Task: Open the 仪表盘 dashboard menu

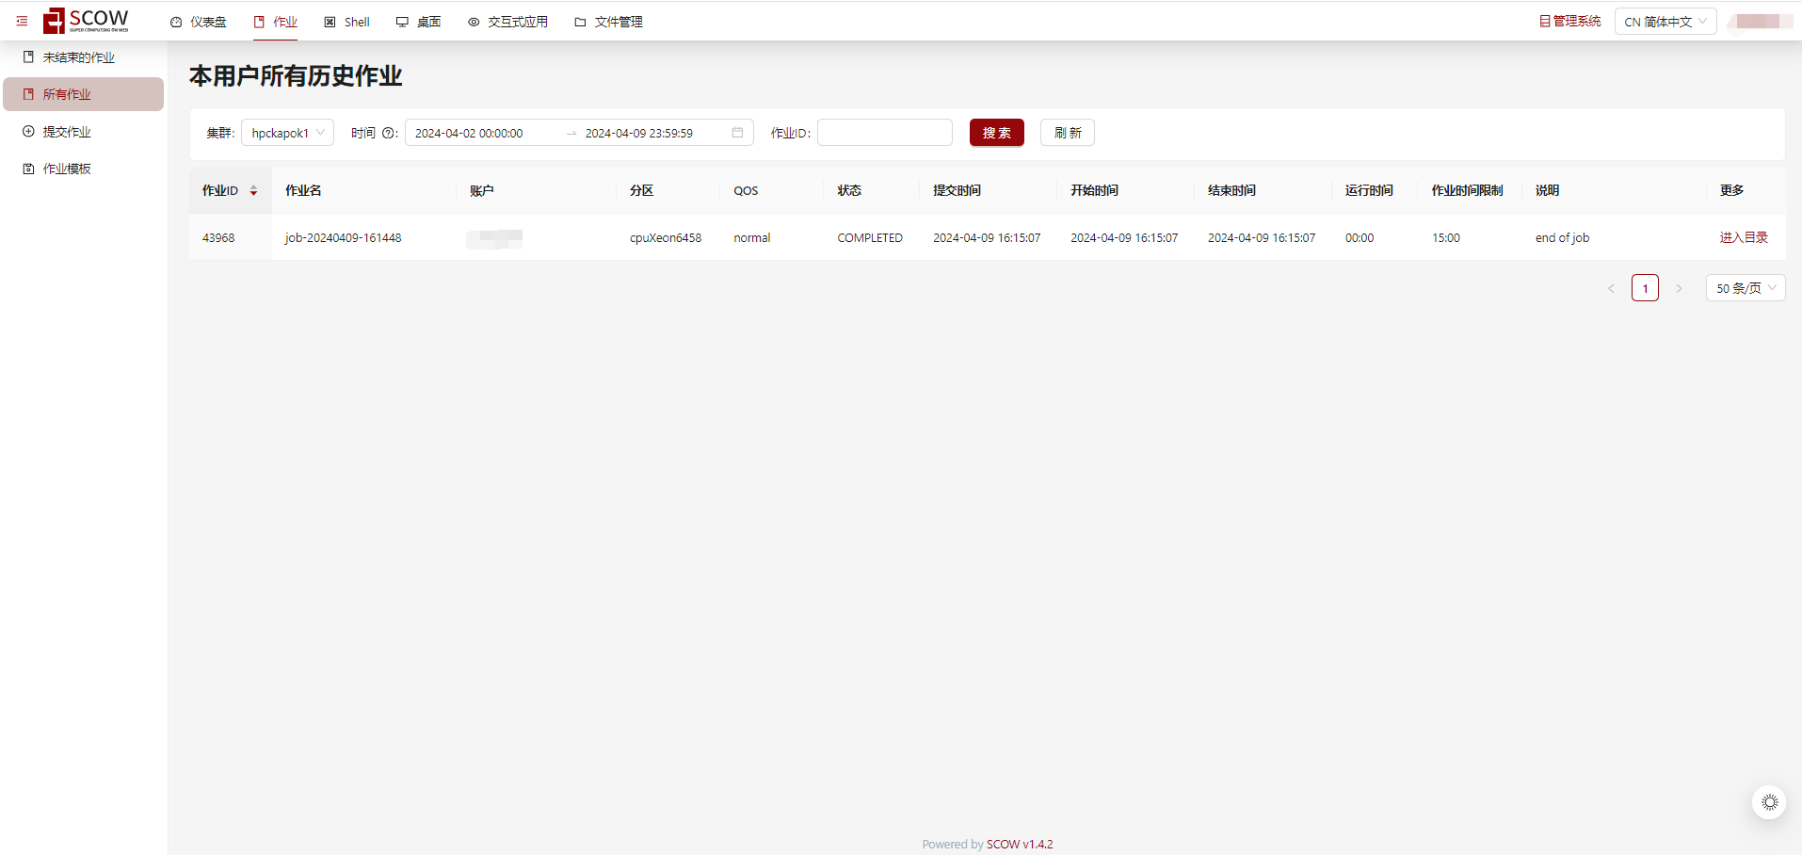Action: pyautogui.click(x=199, y=22)
